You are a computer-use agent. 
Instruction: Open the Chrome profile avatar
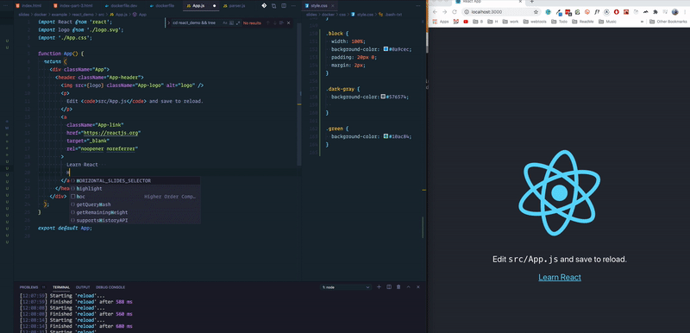(x=675, y=12)
